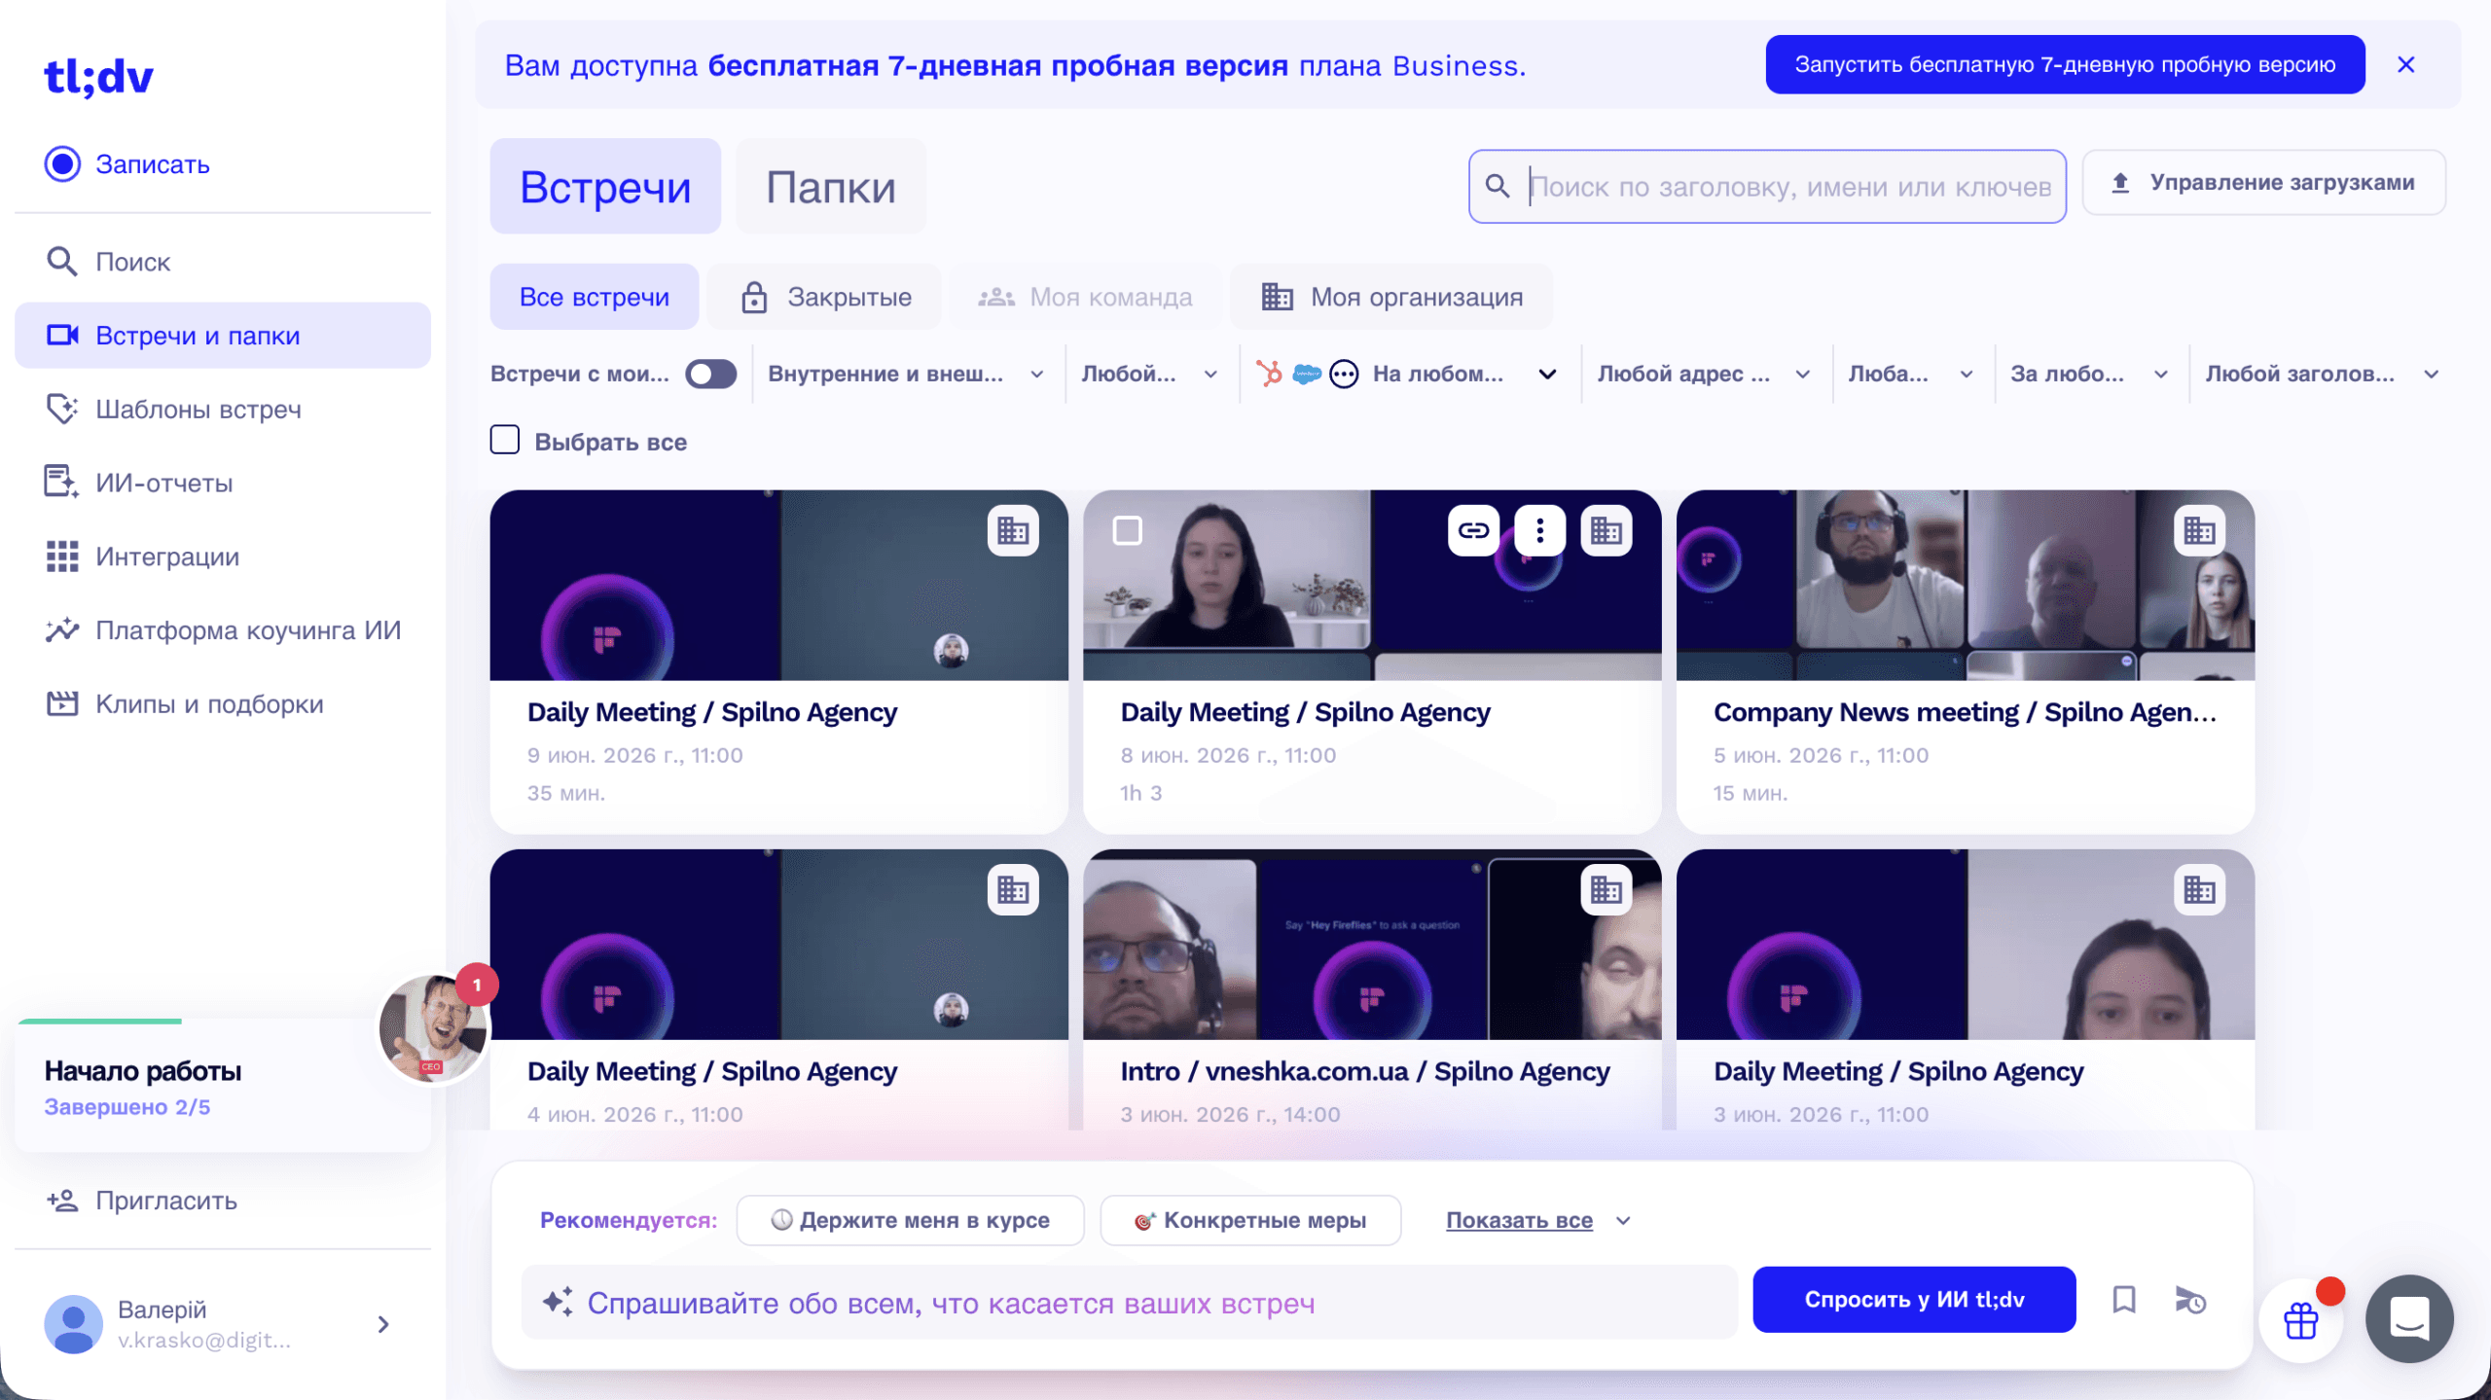2491x1400 pixels.
Task: Select the Моя команда filter tab
Action: pyautogui.click(x=1086, y=297)
